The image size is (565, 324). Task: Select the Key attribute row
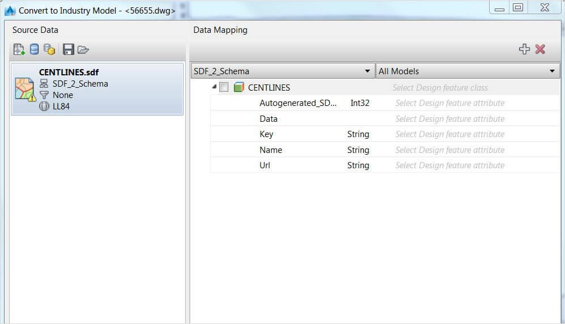(266, 134)
